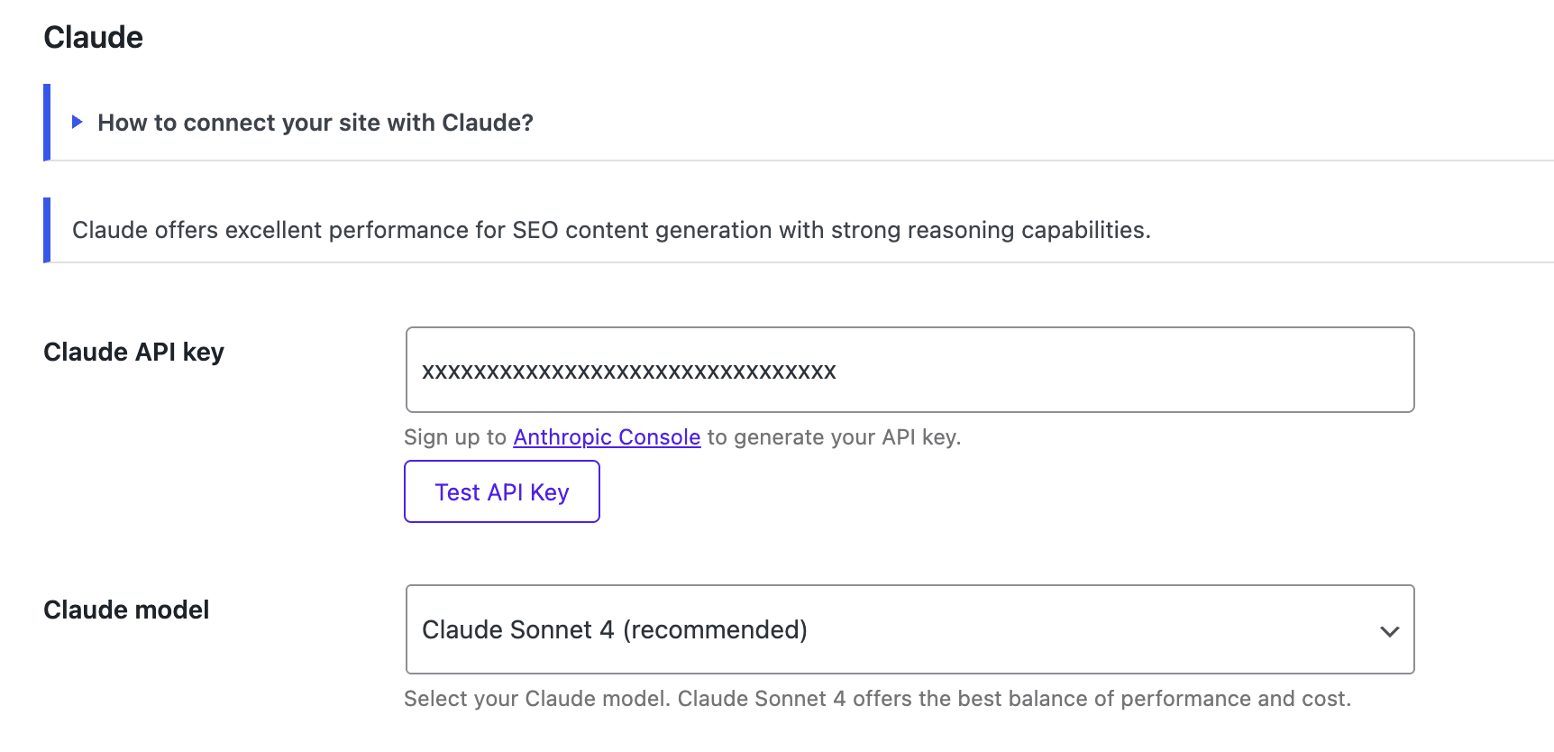The image size is (1554, 752).
Task: Expand 'How to connect your site with Claude?'
Action: pos(315,123)
